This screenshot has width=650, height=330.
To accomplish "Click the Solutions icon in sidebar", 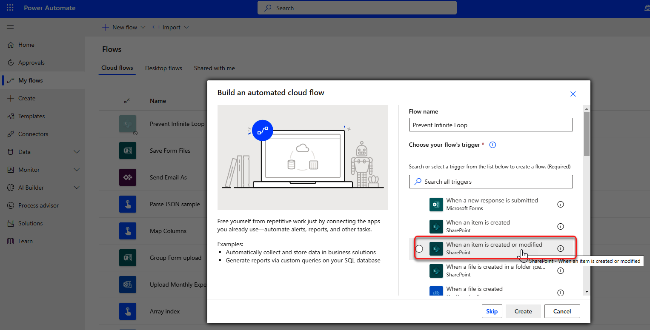I will [11, 223].
